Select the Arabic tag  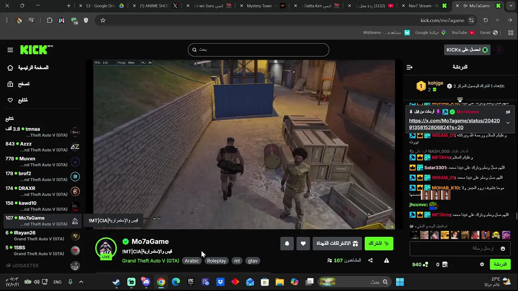tap(192, 261)
